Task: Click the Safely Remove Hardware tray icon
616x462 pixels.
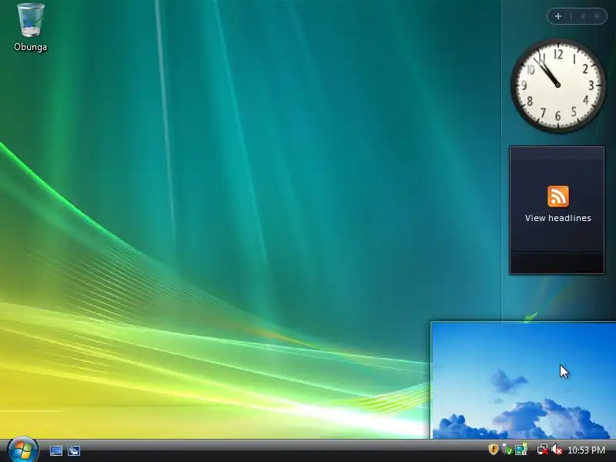Action: (507, 450)
